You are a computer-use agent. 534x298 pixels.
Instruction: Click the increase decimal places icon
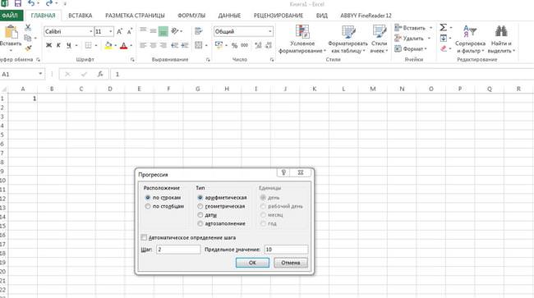[x=259, y=45]
